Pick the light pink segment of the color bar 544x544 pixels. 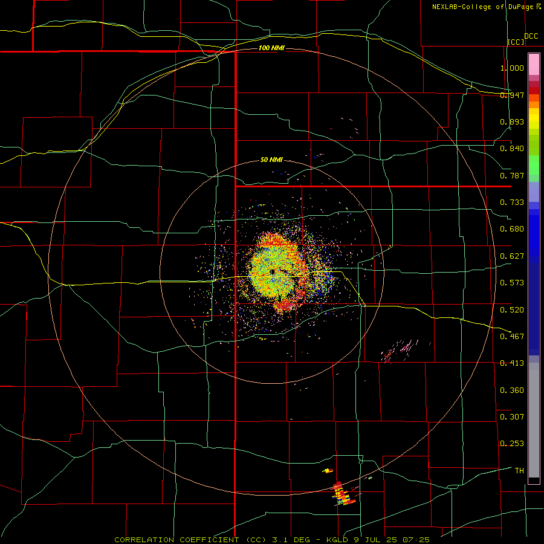[534, 64]
